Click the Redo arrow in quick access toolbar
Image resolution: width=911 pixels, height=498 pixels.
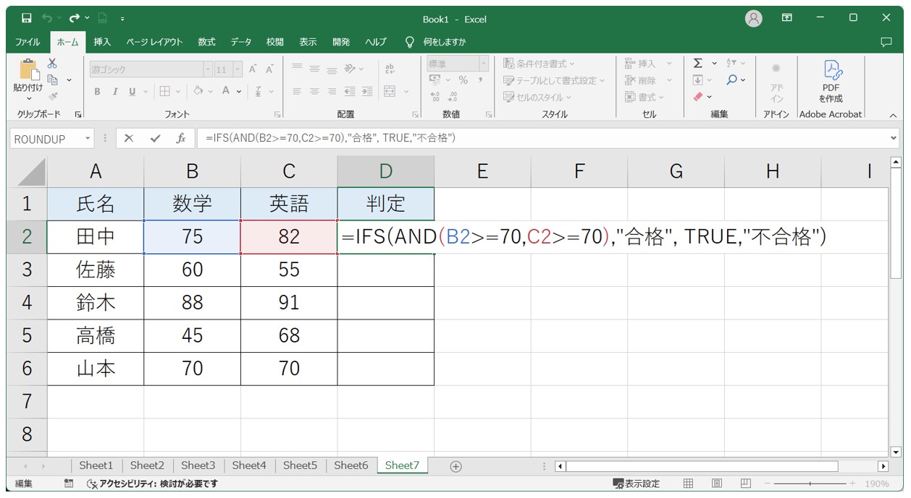(x=75, y=18)
